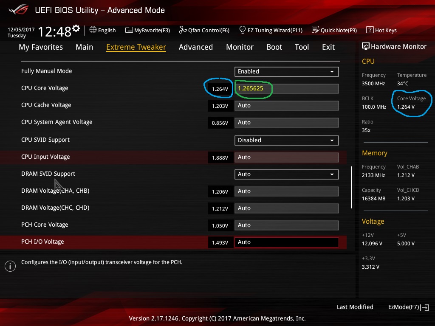The width and height of the screenshot is (435, 326).
Task: Click Last Modified button
Action: tap(355, 307)
